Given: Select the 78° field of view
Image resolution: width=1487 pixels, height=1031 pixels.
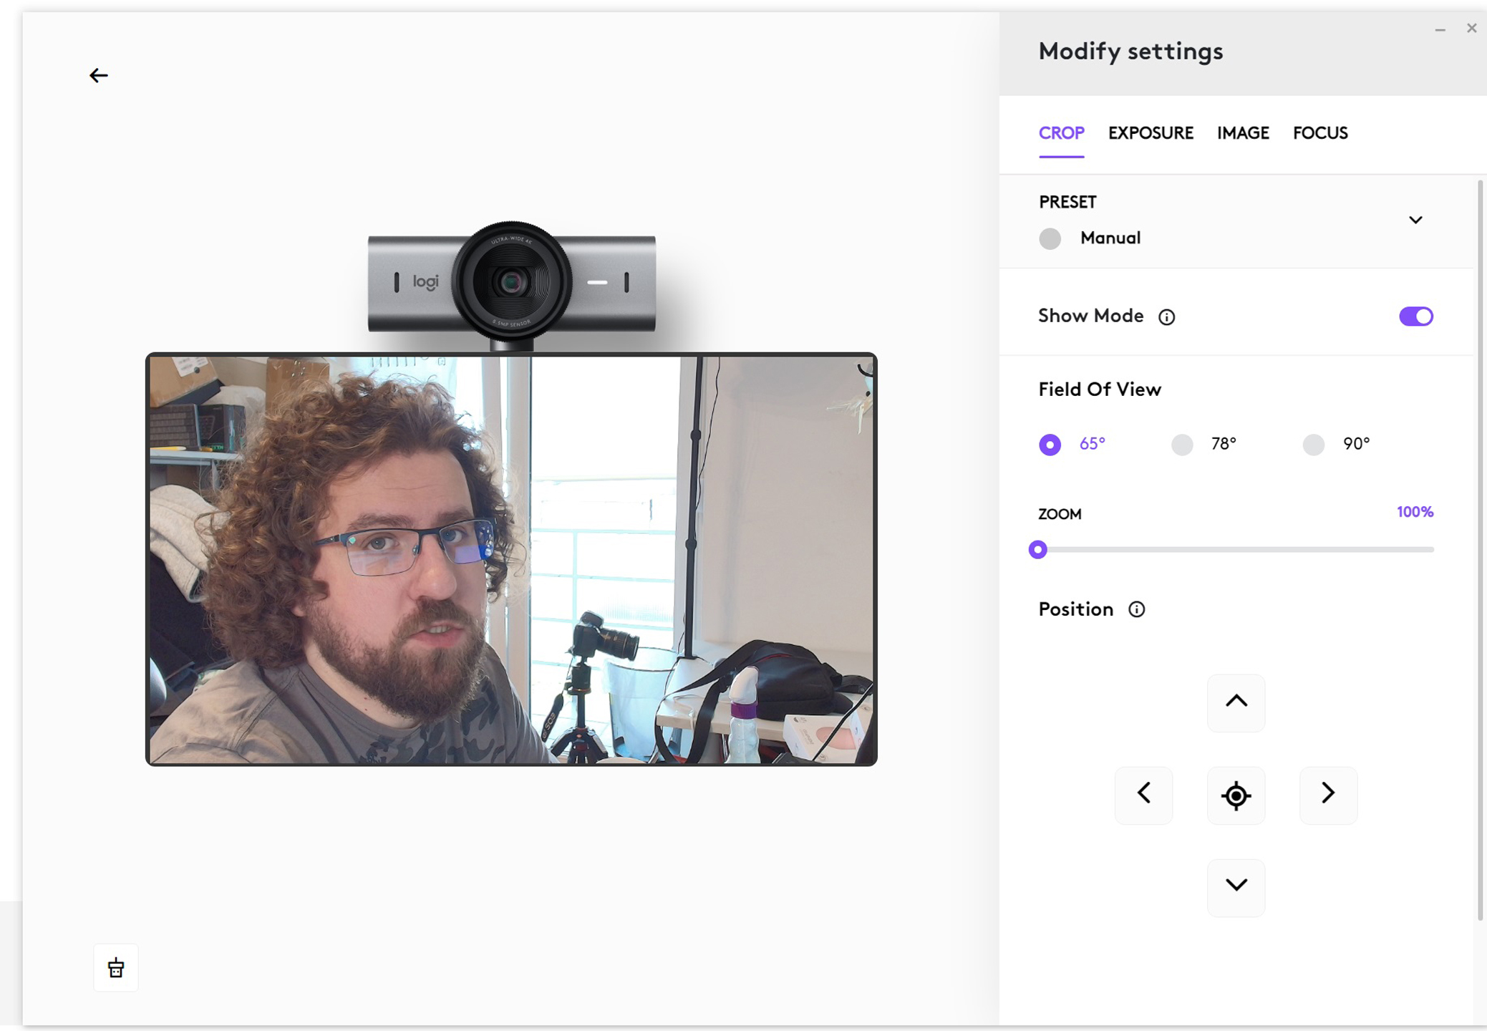Looking at the screenshot, I should (1182, 444).
